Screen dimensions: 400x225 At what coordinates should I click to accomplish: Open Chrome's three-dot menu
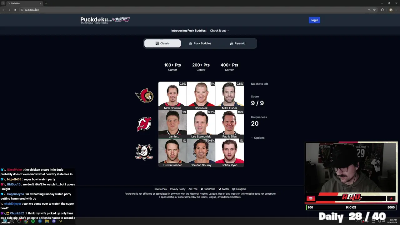tap(397, 10)
